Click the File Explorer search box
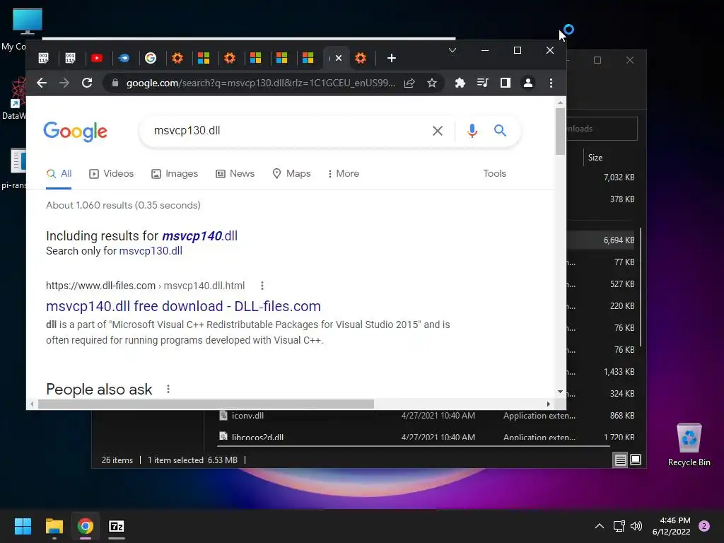Screen dimensions: 724x543 pos(602,129)
